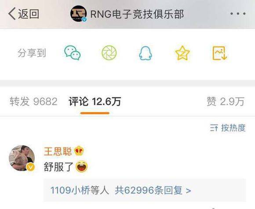255x209 pixels.
Task: Share to WeChat icon
Action: pos(72,53)
